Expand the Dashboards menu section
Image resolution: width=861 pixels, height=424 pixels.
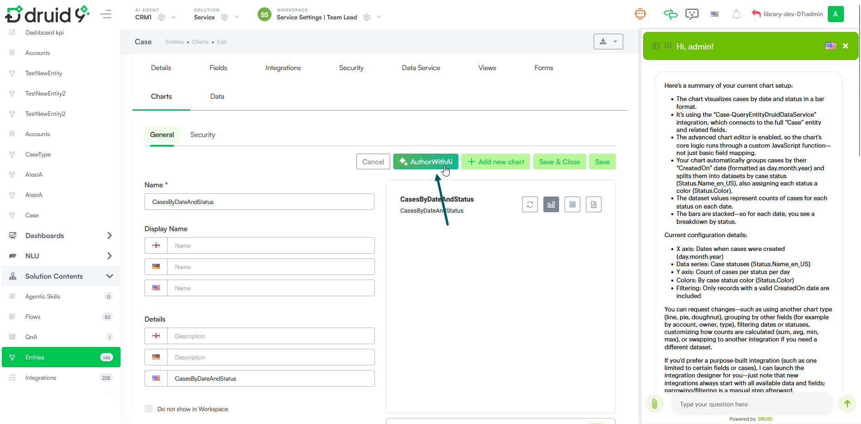[61, 236]
